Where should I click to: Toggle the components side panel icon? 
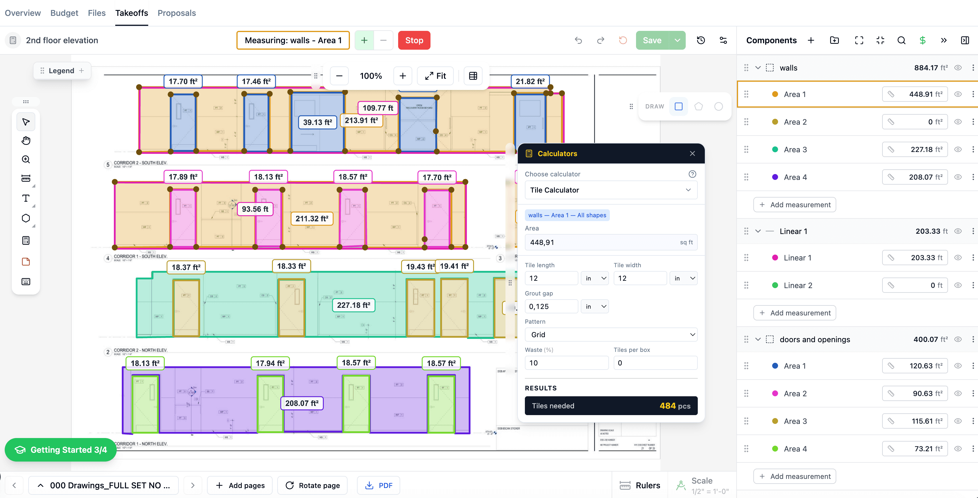click(965, 40)
